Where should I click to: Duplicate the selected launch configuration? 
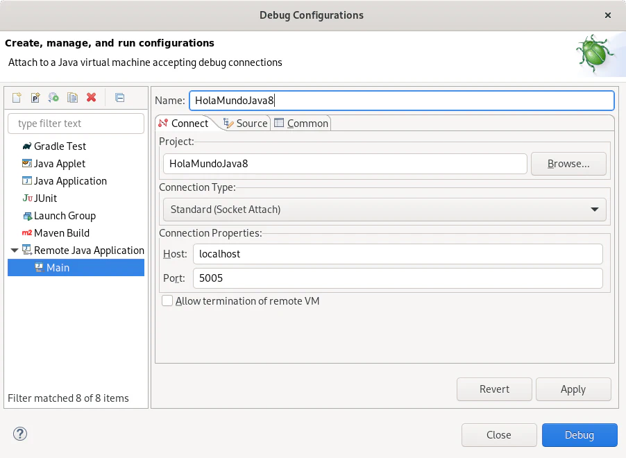(72, 98)
